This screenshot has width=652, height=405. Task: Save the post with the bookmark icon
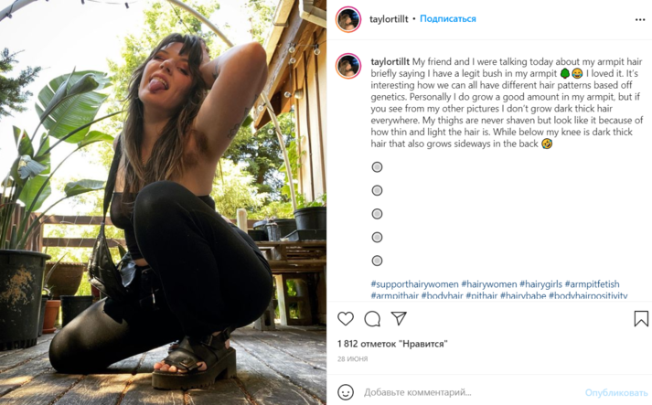[x=641, y=319]
